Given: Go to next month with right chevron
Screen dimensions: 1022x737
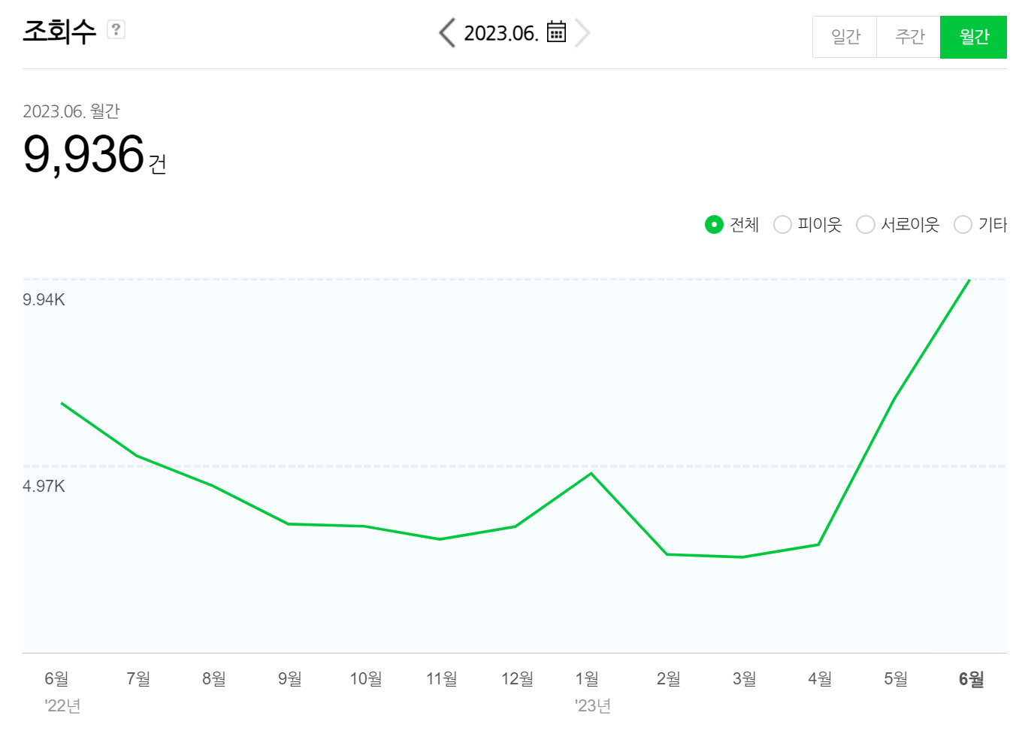Looking at the screenshot, I should (x=582, y=33).
